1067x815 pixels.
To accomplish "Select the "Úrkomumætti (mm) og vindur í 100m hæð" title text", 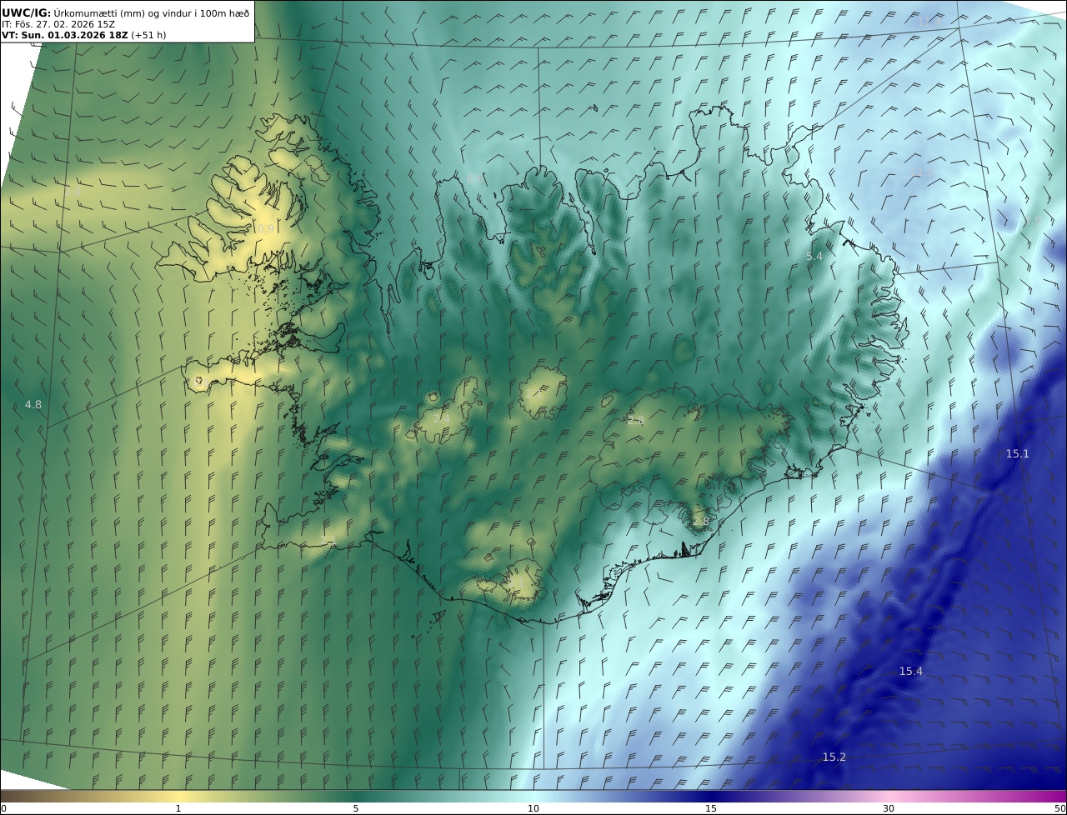I will (x=152, y=12).
